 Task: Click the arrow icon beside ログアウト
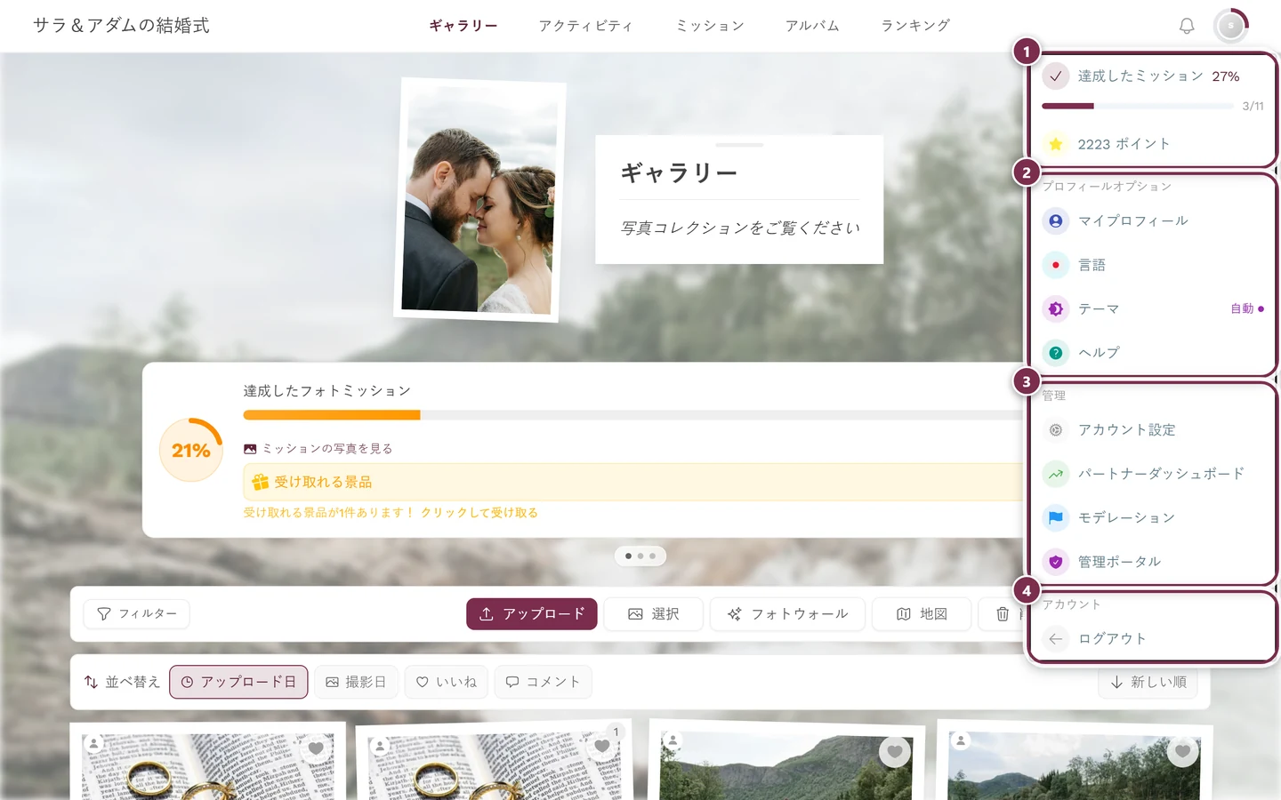1055,639
